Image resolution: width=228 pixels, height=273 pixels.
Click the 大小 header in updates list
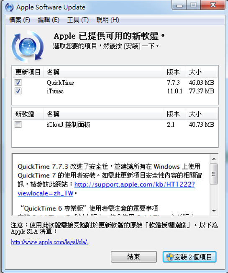click(202, 72)
